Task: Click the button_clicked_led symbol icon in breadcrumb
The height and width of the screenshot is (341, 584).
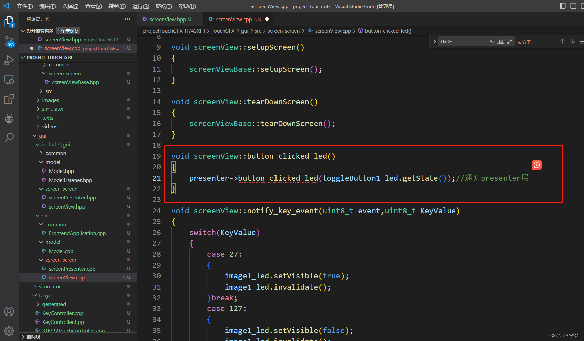Action: point(360,31)
